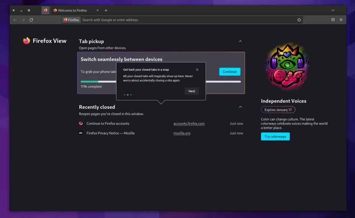Viewport: 355px width, 218px height.
Task: Open the hamburger application menu
Action: [341, 20]
